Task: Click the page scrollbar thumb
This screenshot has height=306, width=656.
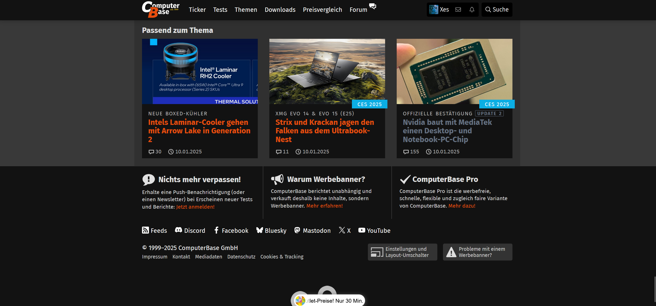Action: coord(655,289)
